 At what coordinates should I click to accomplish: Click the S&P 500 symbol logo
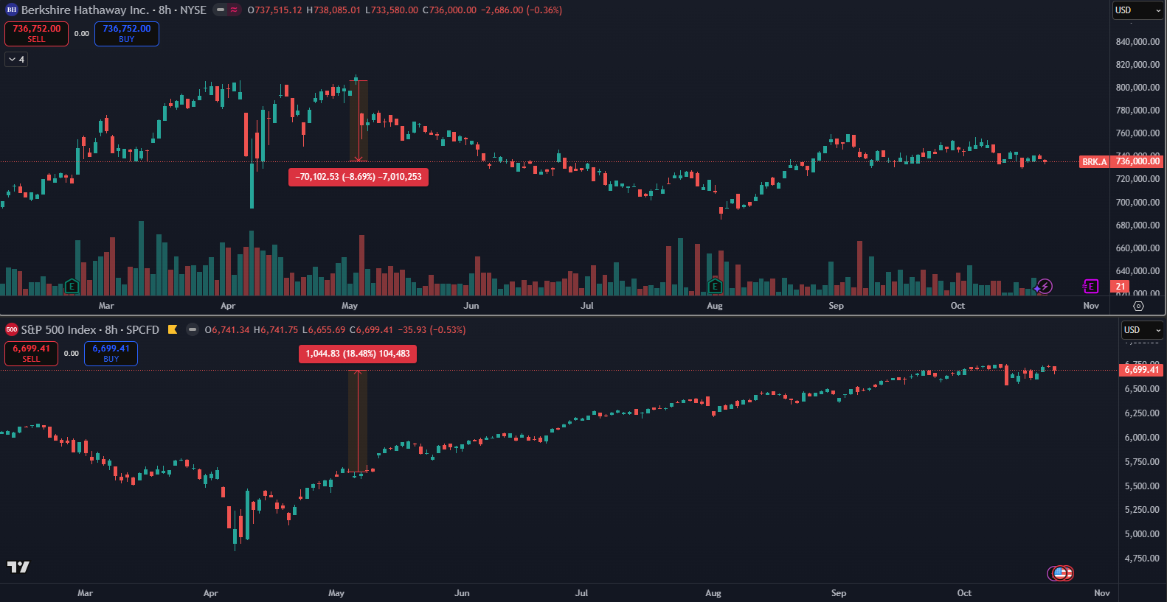pos(12,330)
